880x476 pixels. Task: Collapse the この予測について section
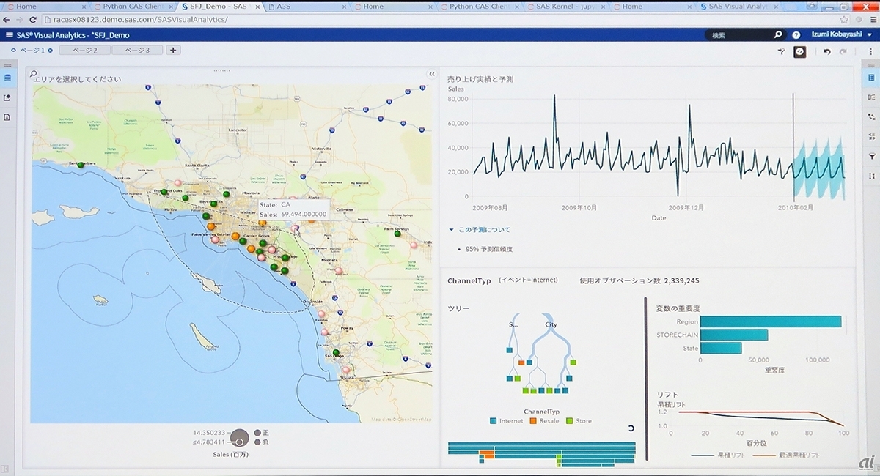[x=452, y=230]
